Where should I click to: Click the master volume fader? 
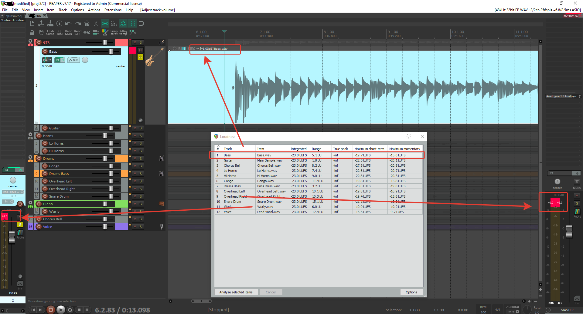(569, 231)
